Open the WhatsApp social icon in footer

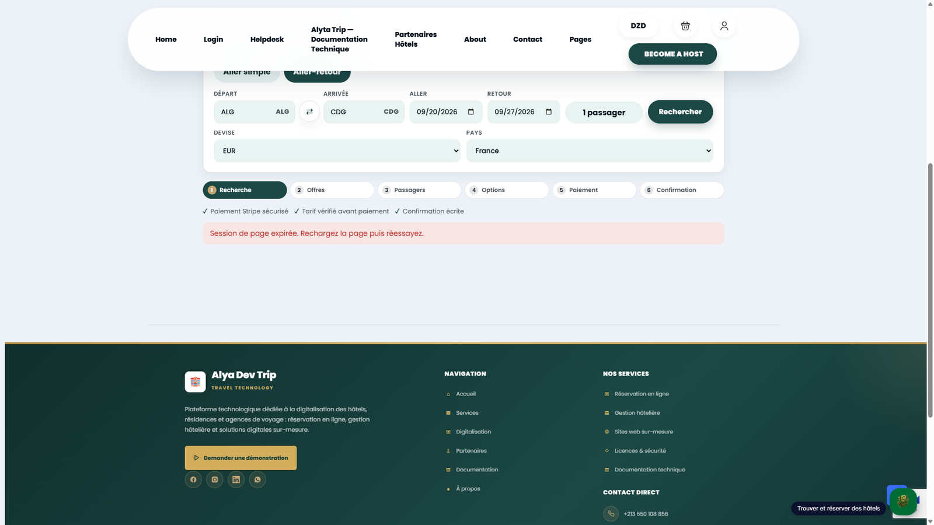coord(257,480)
